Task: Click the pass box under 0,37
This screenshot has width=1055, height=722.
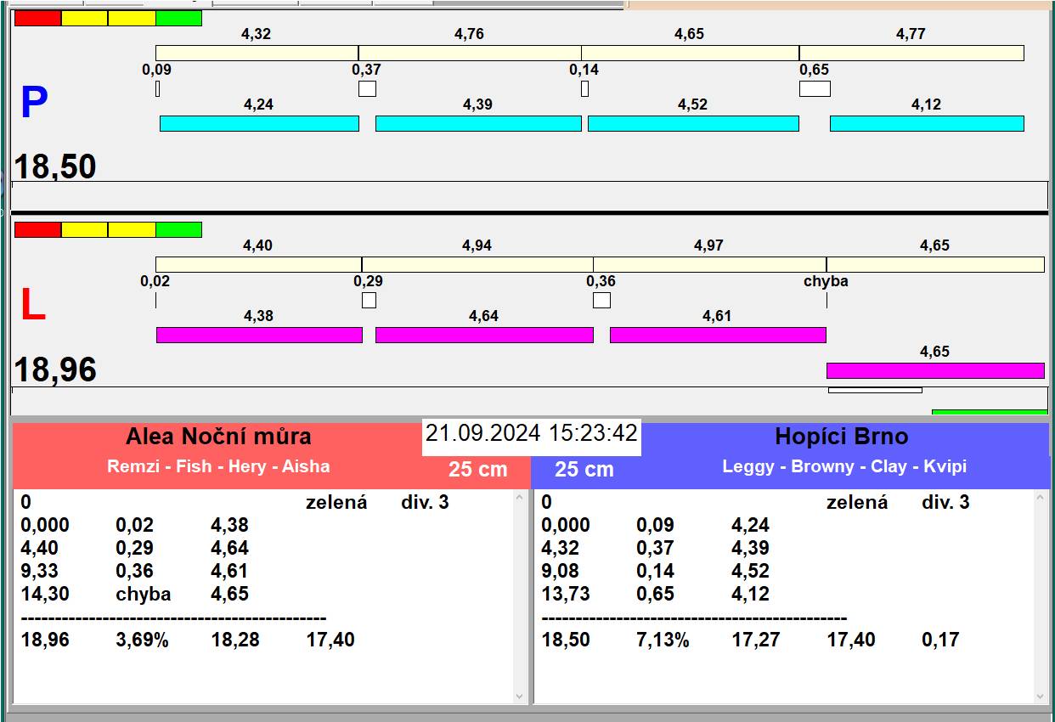Action: 367,88
